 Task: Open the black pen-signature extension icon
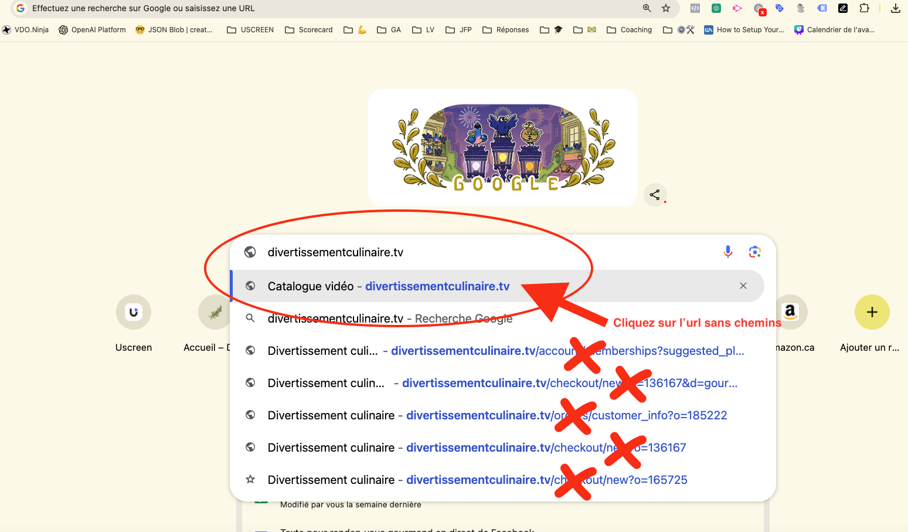pyautogui.click(x=843, y=8)
